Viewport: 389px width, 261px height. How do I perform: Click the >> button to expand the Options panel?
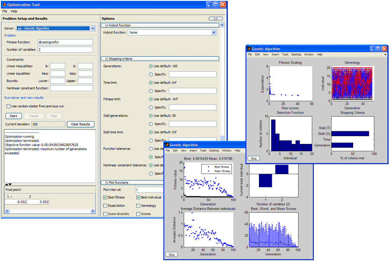(x=215, y=19)
